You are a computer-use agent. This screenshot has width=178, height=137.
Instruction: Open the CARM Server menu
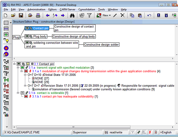pos(67,9)
